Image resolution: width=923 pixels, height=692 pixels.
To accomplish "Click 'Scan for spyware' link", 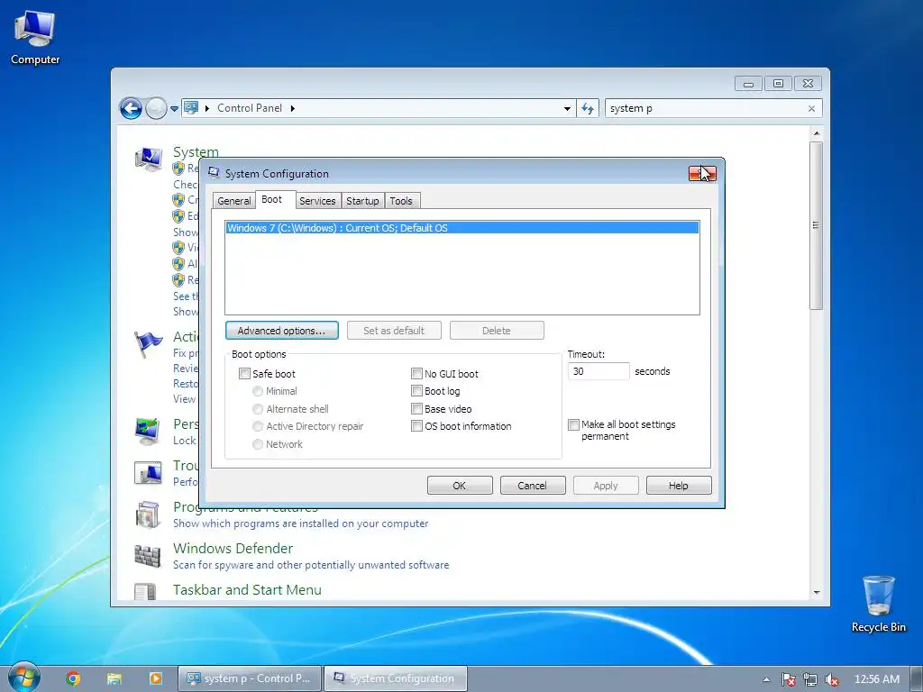I will click(311, 565).
